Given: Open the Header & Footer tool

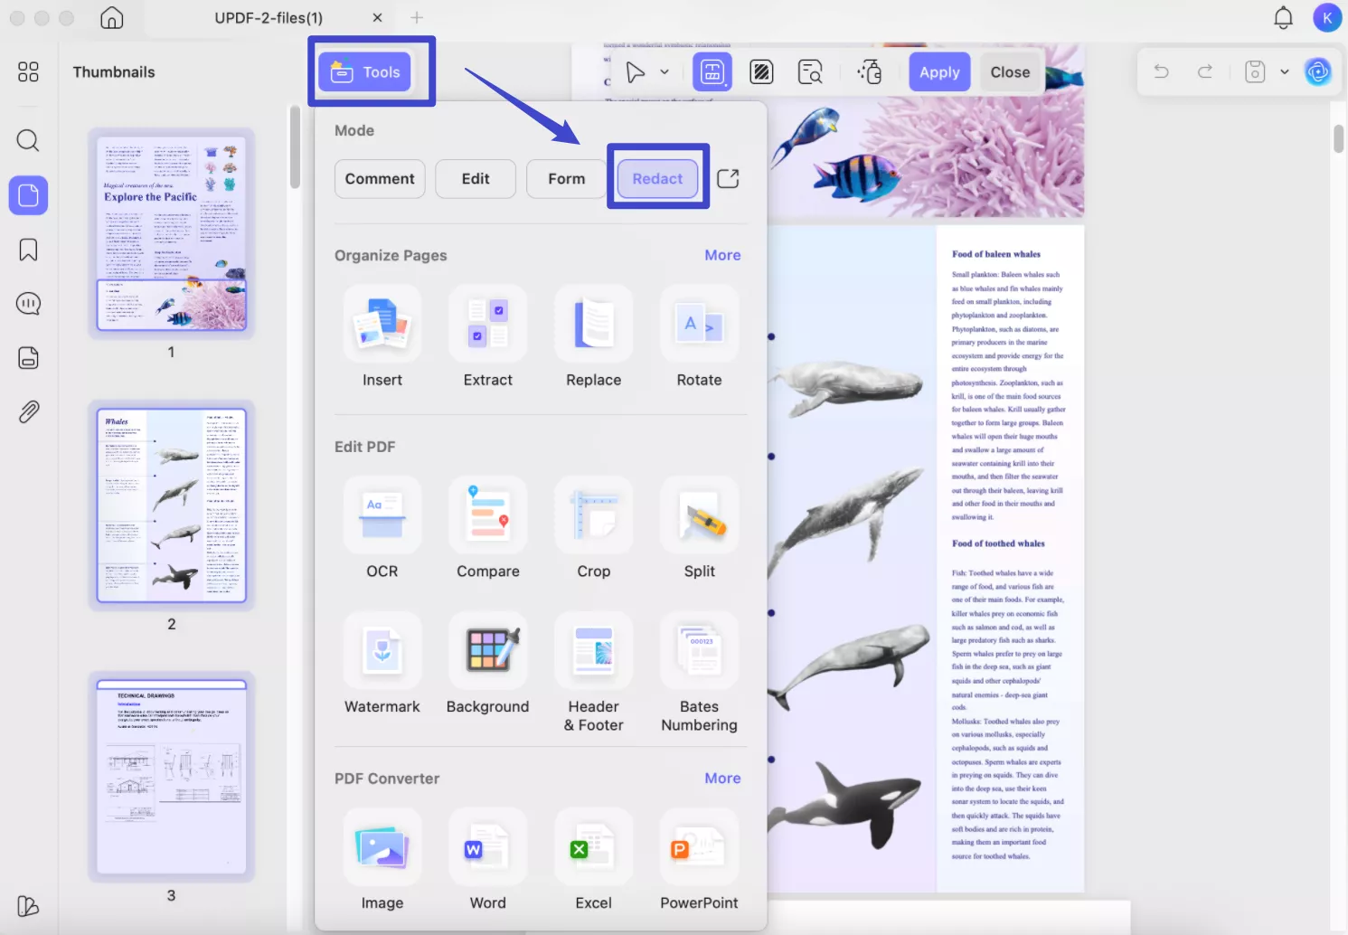Looking at the screenshot, I should 594,673.
